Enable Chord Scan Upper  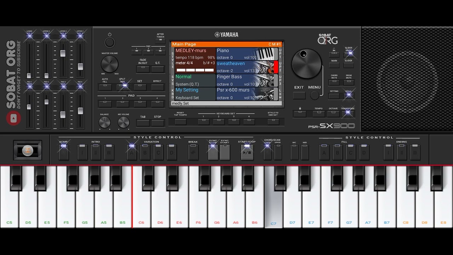pos(278,152)
